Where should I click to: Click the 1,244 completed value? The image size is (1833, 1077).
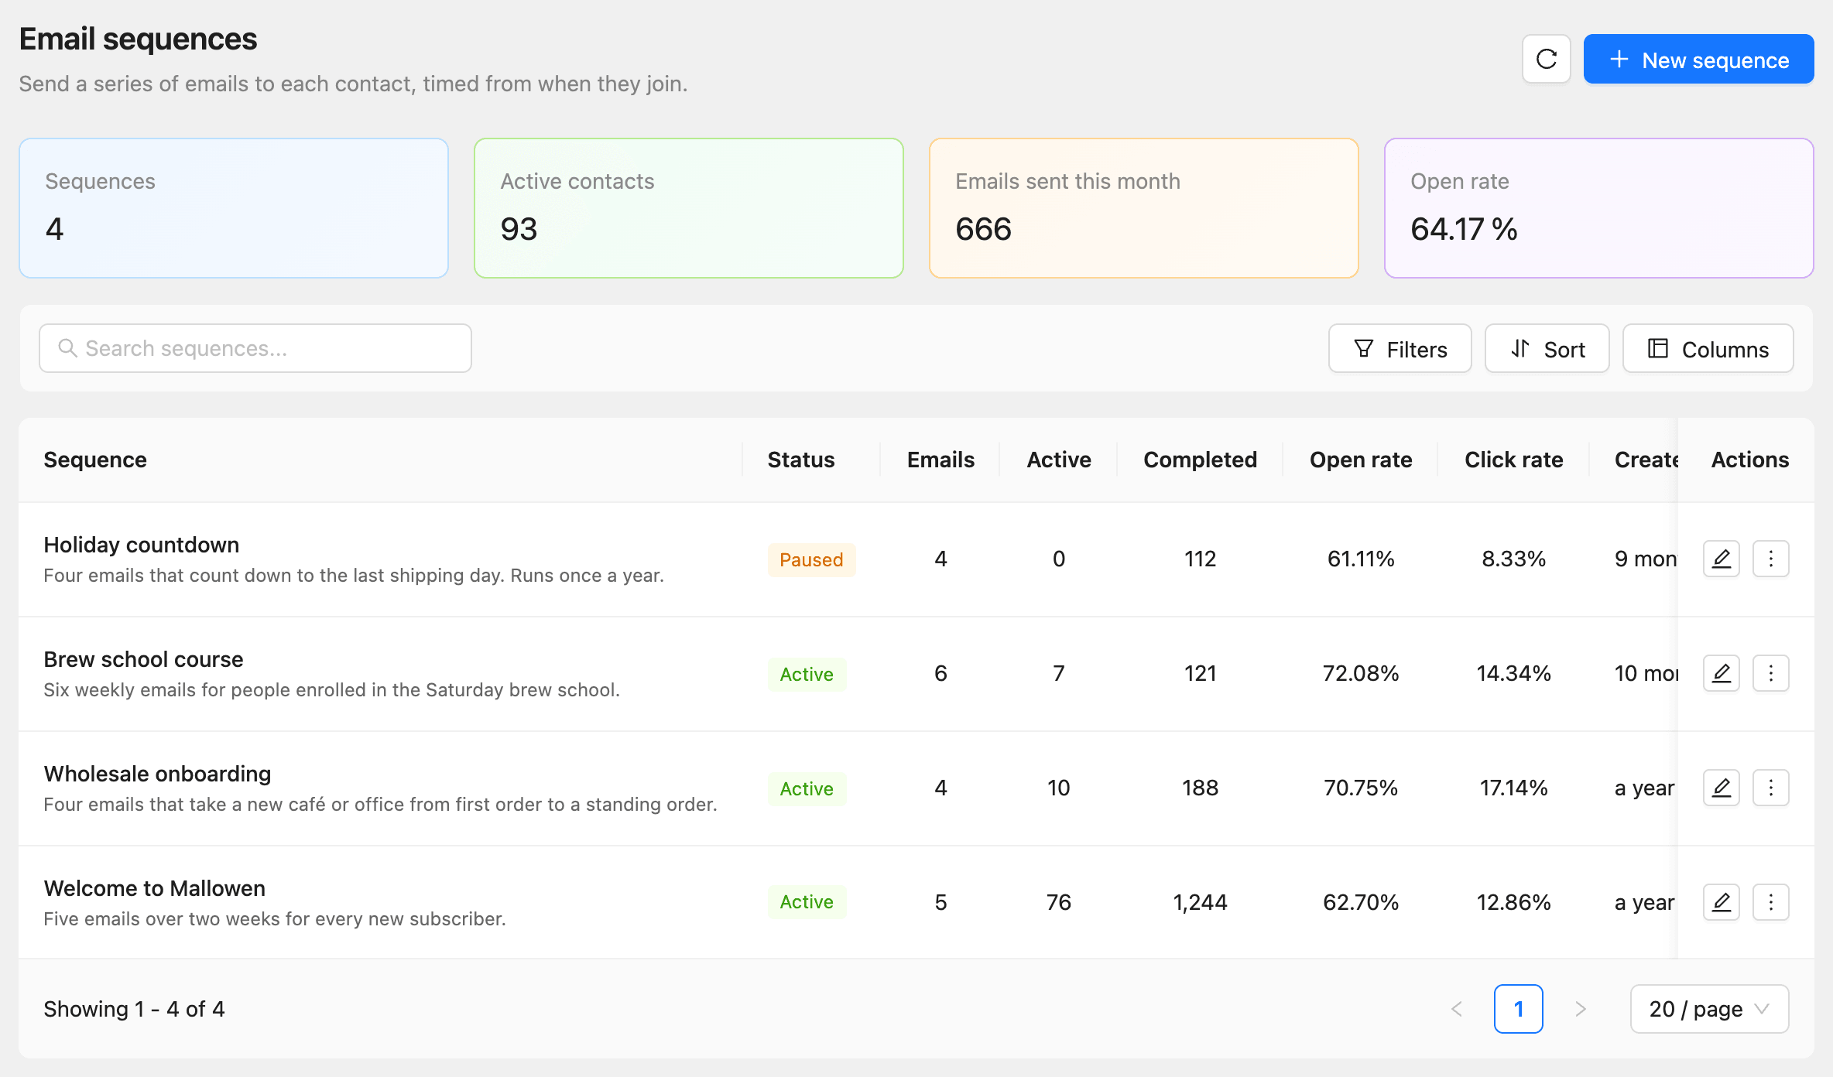(1200, 902)
